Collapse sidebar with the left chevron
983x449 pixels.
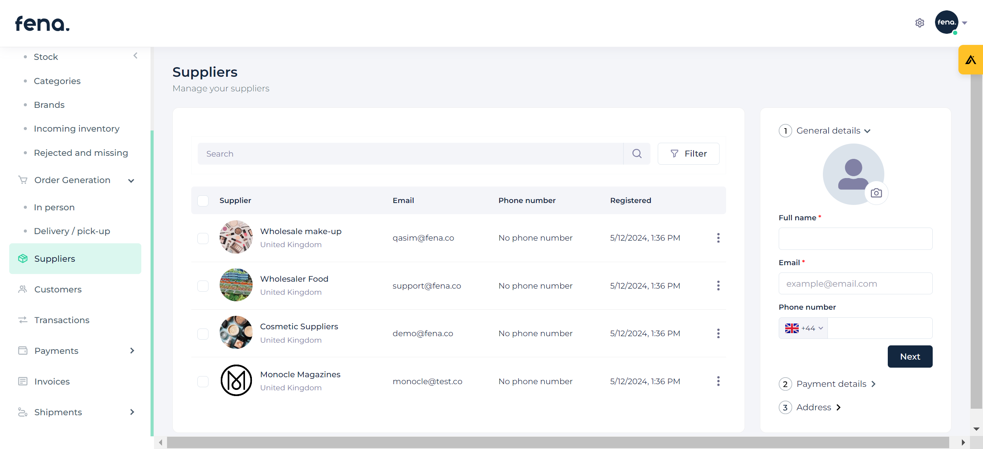pos(135,56)
